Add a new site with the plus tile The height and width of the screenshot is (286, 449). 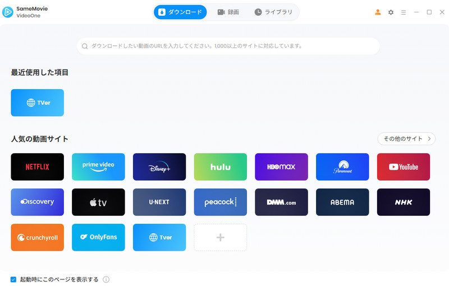pos(220,237)
